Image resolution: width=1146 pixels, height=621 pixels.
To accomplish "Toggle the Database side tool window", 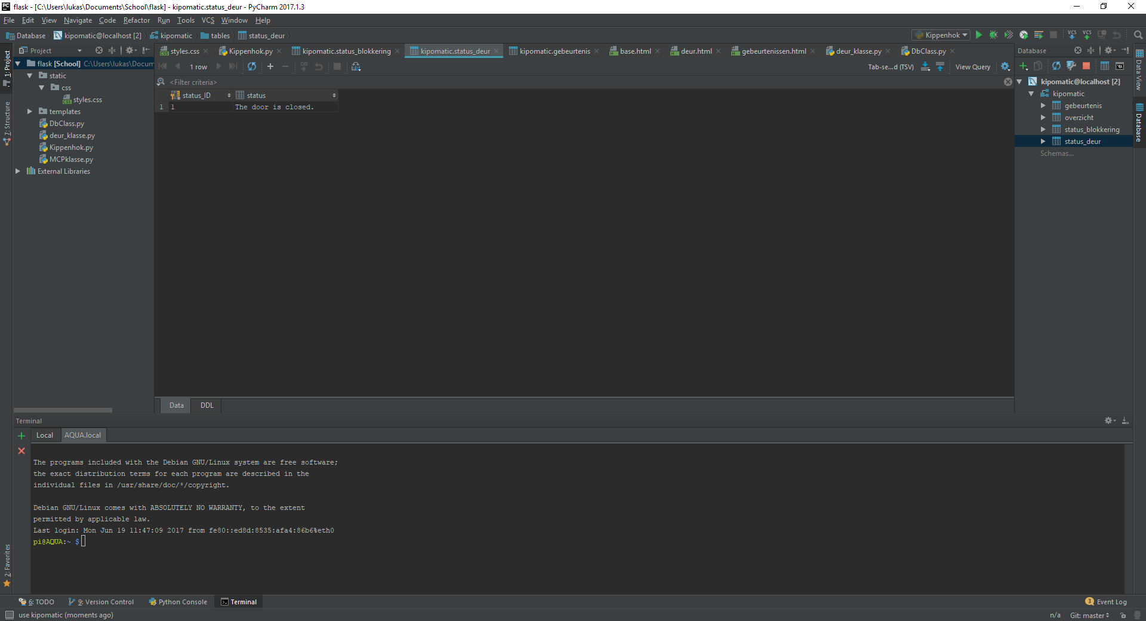I will click(1139, 123).
